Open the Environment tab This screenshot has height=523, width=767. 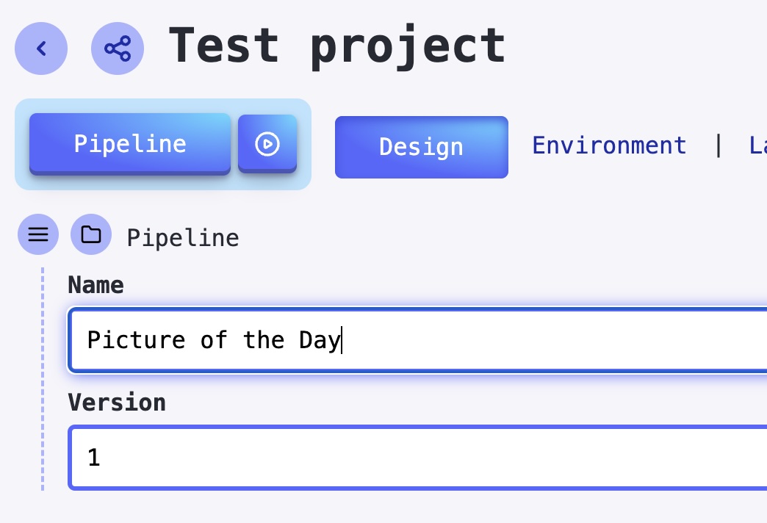[609, 145]
